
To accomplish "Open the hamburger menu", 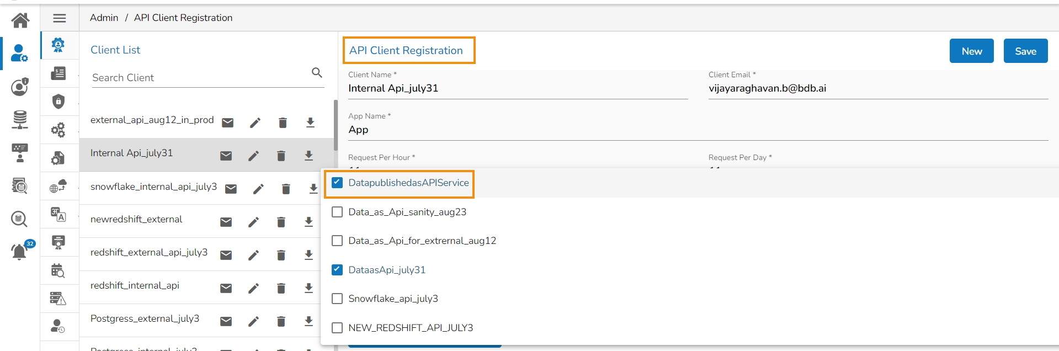I will (60, 18).
